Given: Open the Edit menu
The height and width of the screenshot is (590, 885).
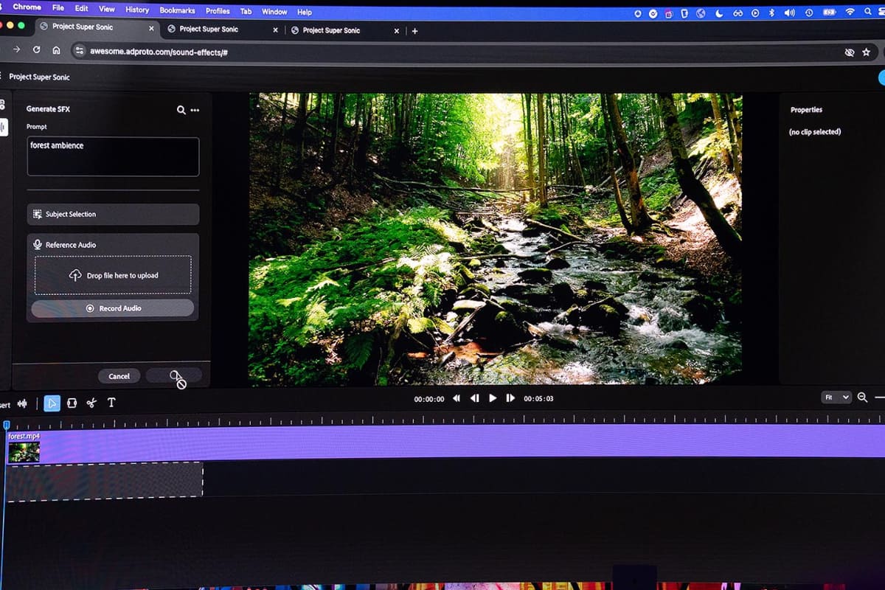Looking at the screenshot, I should coord(81,8).
